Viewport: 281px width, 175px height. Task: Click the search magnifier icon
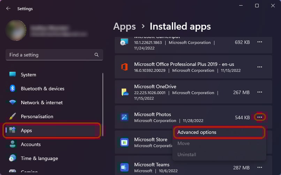[x=97, y=55]
